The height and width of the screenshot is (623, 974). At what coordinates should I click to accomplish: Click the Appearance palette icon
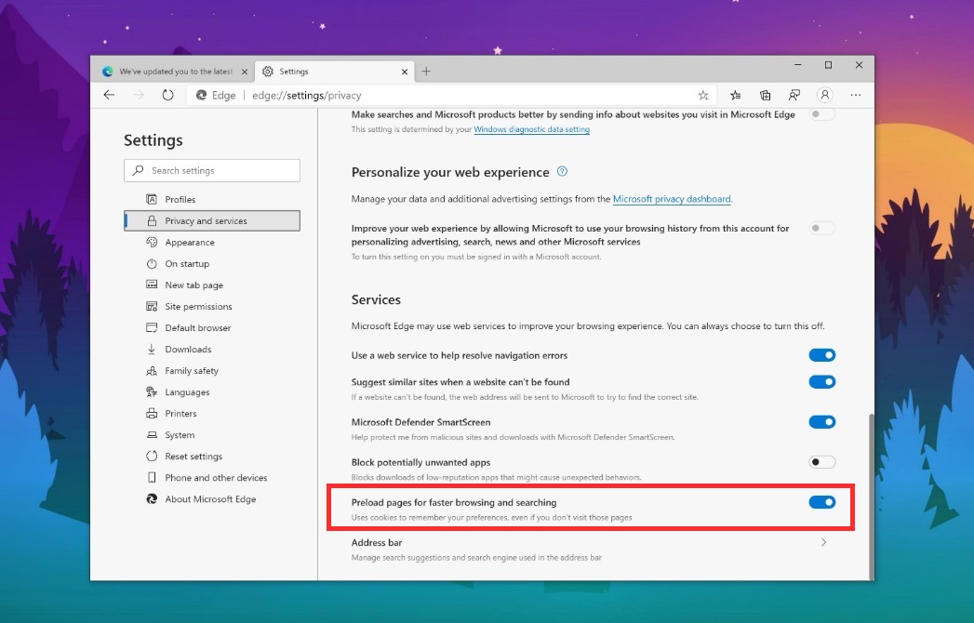coord(152,243)
